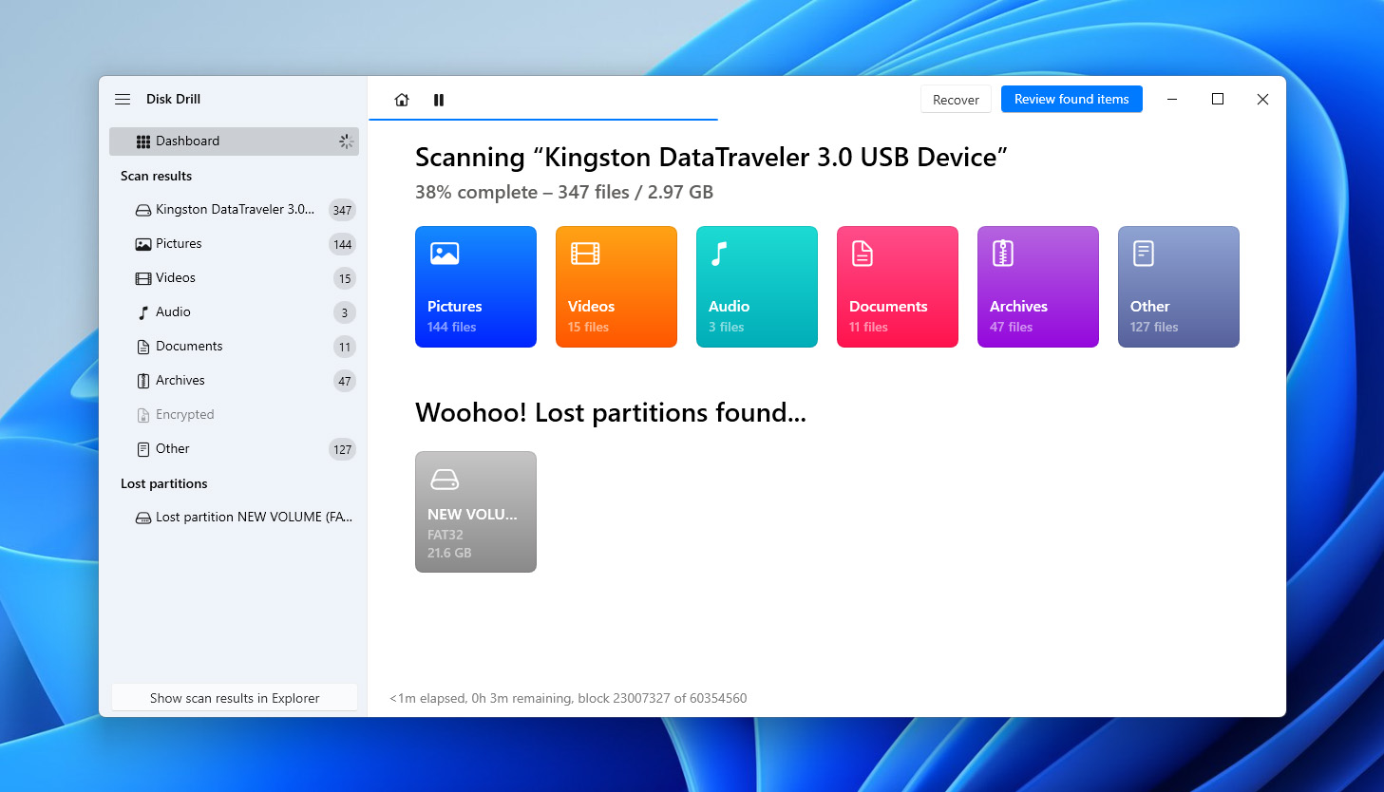The width and height of the screenshot is (1384, 792).
Task: Click the Lost partition drive icon
Action: pos(143,518)
